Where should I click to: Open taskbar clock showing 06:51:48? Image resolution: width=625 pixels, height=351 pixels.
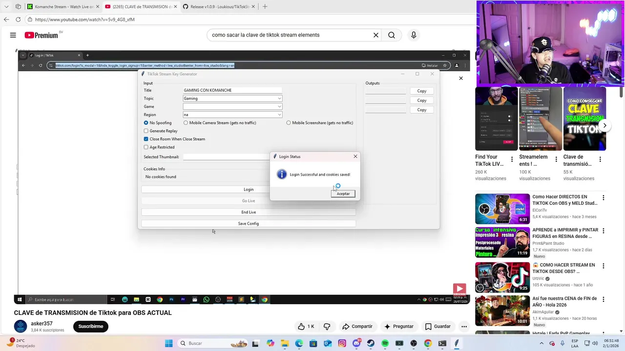coord(611,343)
